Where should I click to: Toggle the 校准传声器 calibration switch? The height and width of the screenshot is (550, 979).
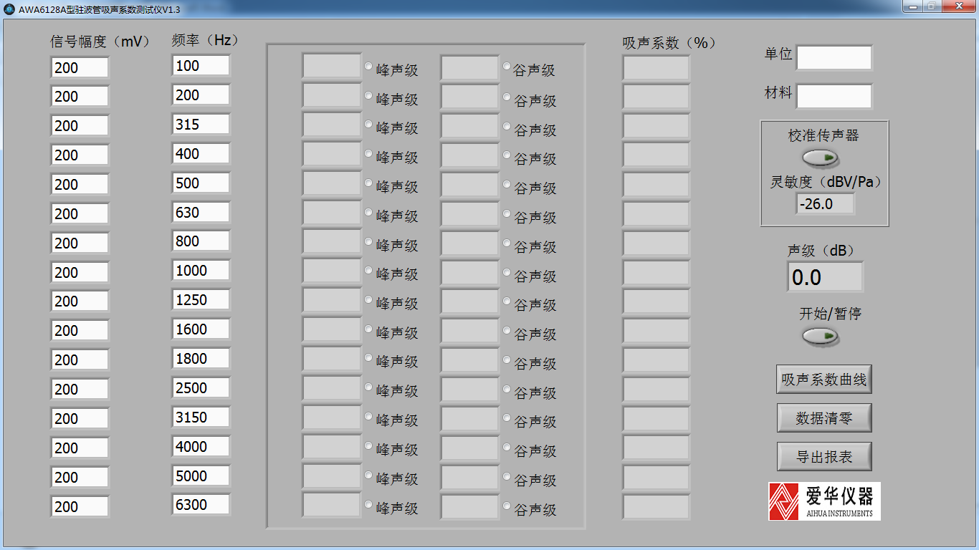tap(821, 158)
